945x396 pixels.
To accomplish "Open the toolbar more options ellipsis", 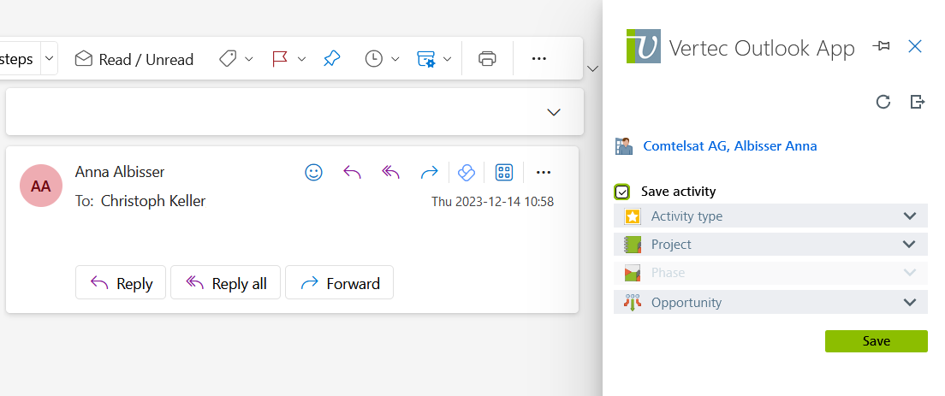I will pos(538,59).
